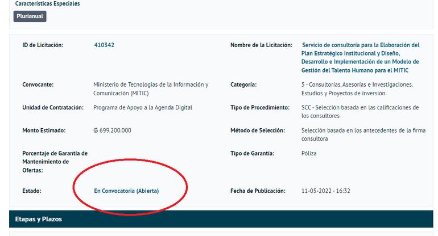Click the Porcentaje de Garantía de Mantenimiento label

click(x=55, y=162)
